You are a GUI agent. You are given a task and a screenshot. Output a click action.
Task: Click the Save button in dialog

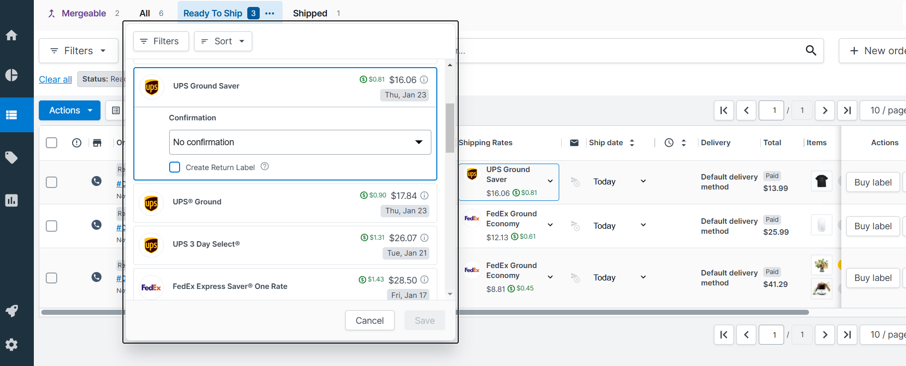click(x=425, y=321)
